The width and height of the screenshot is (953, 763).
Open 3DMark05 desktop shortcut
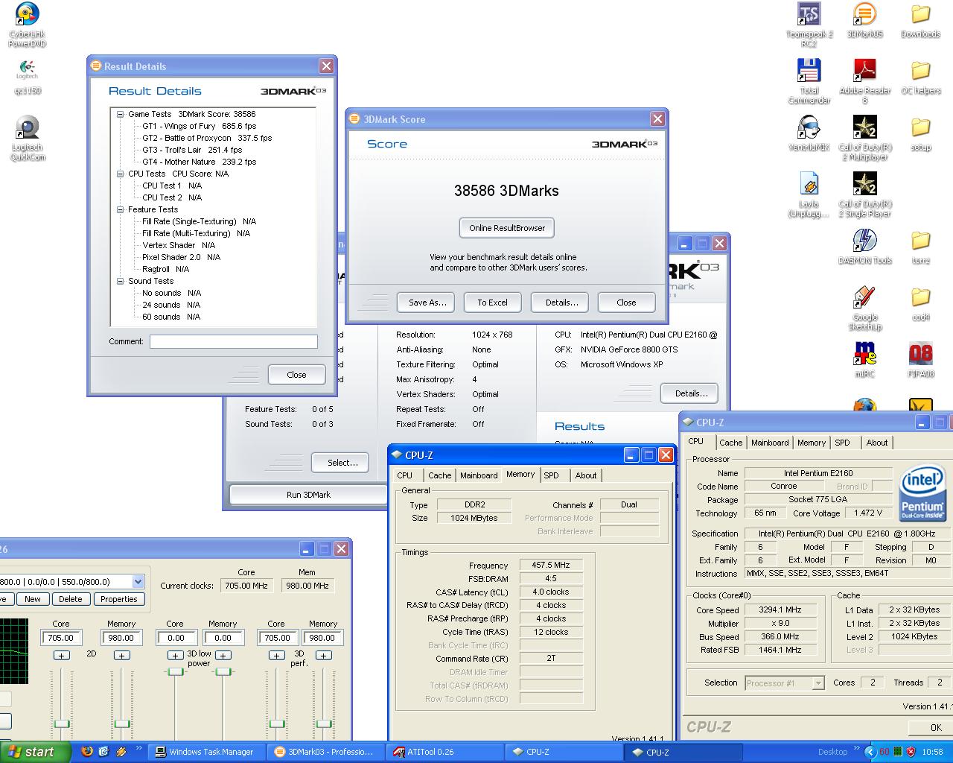point(864,21)
